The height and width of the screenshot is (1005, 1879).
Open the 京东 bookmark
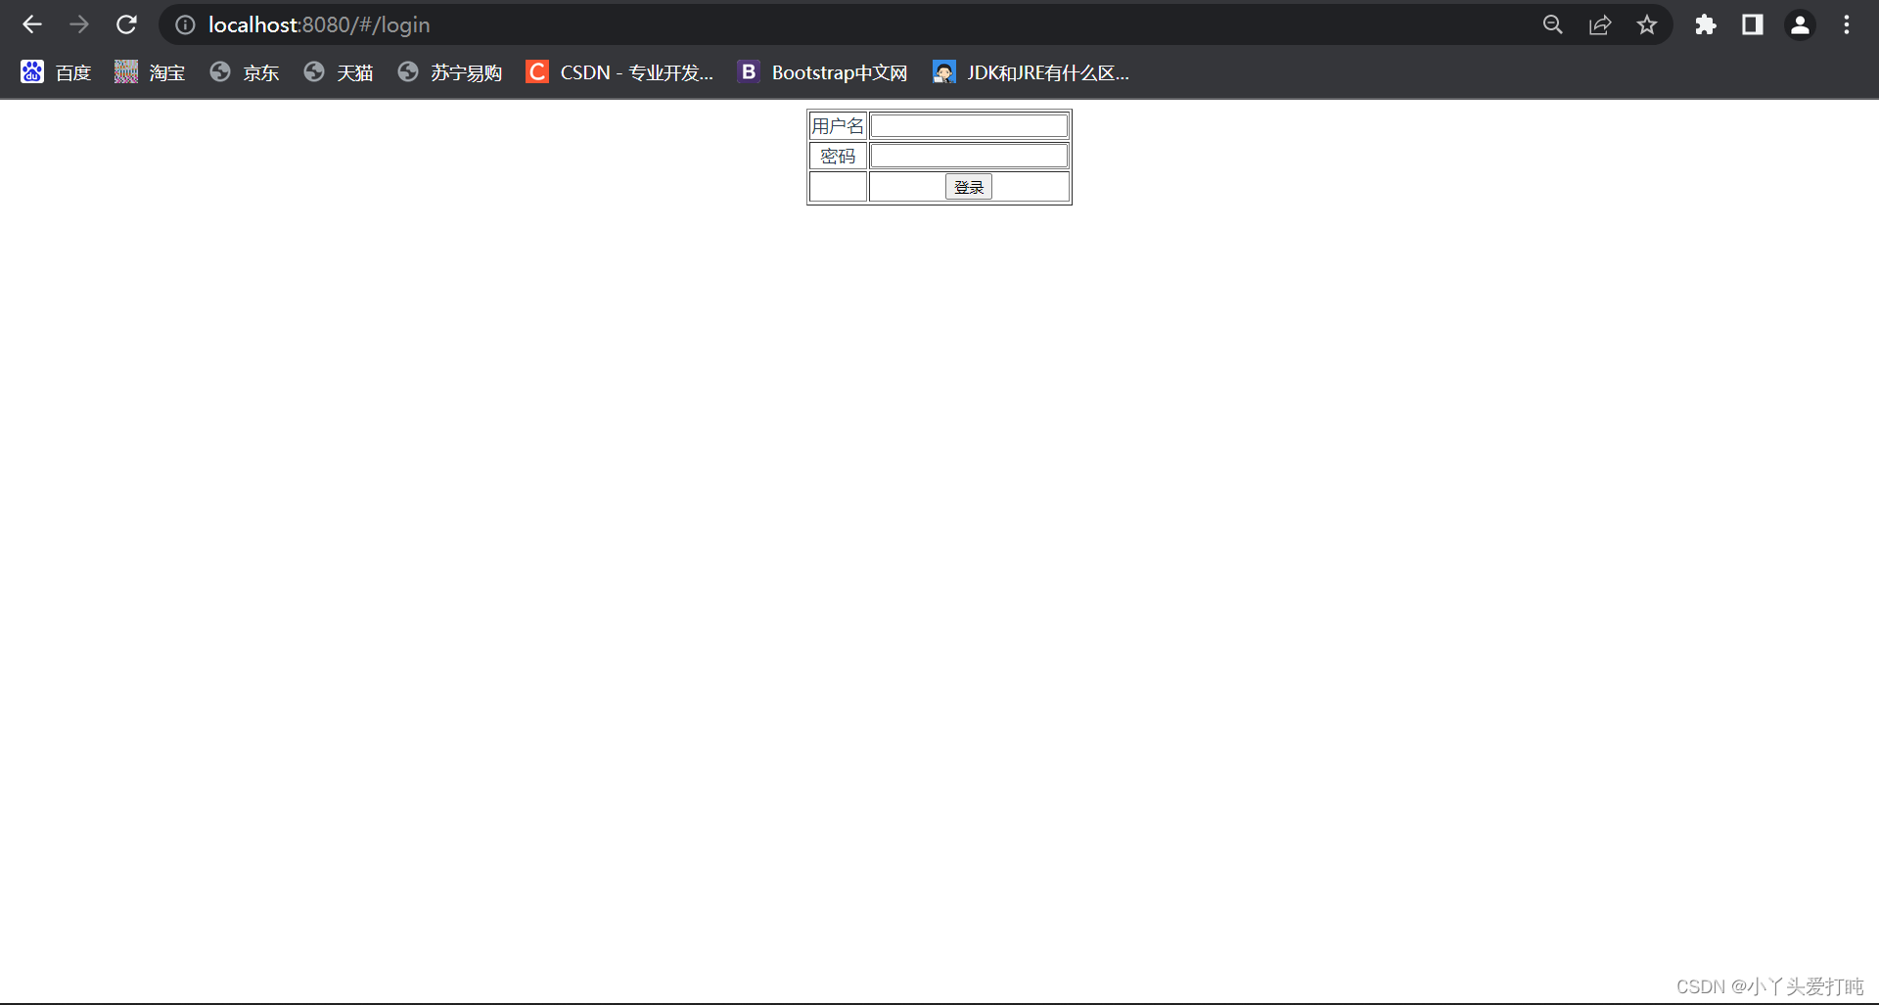pos(245,72)
